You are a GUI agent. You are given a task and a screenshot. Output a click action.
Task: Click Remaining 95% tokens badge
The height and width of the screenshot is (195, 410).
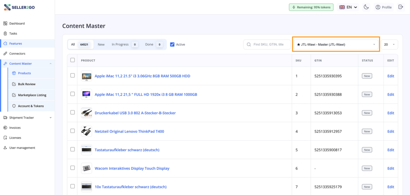311,7
